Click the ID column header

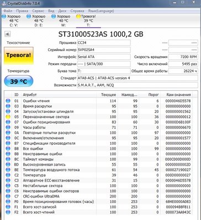coord(17,95)
